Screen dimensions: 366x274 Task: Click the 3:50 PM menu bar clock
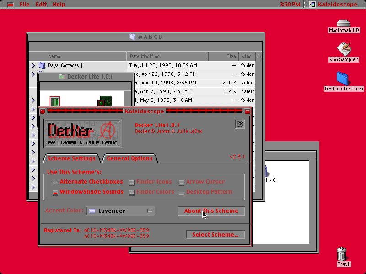tap(290, 5)
